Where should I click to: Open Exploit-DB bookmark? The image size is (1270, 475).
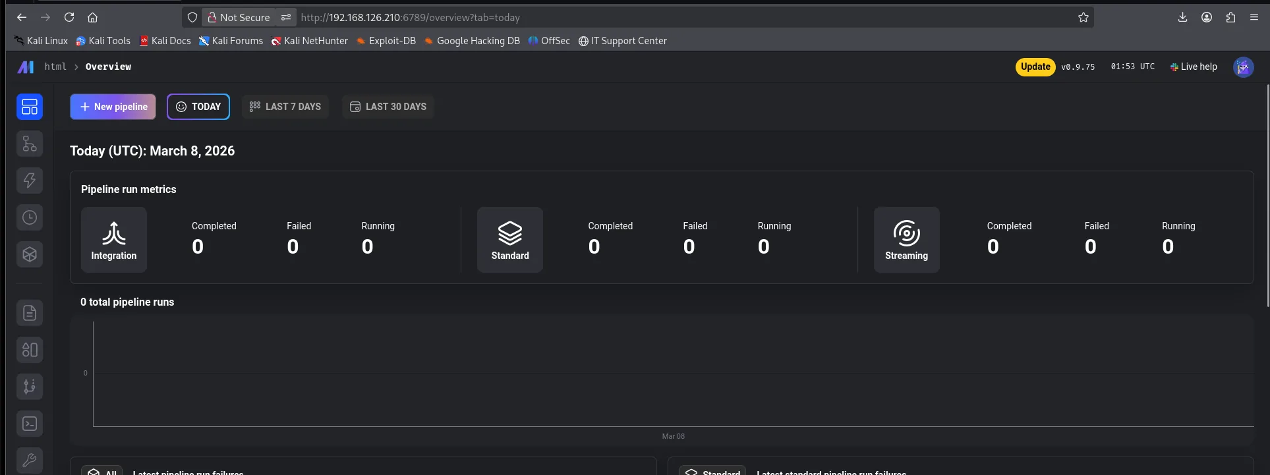(386, 41)
